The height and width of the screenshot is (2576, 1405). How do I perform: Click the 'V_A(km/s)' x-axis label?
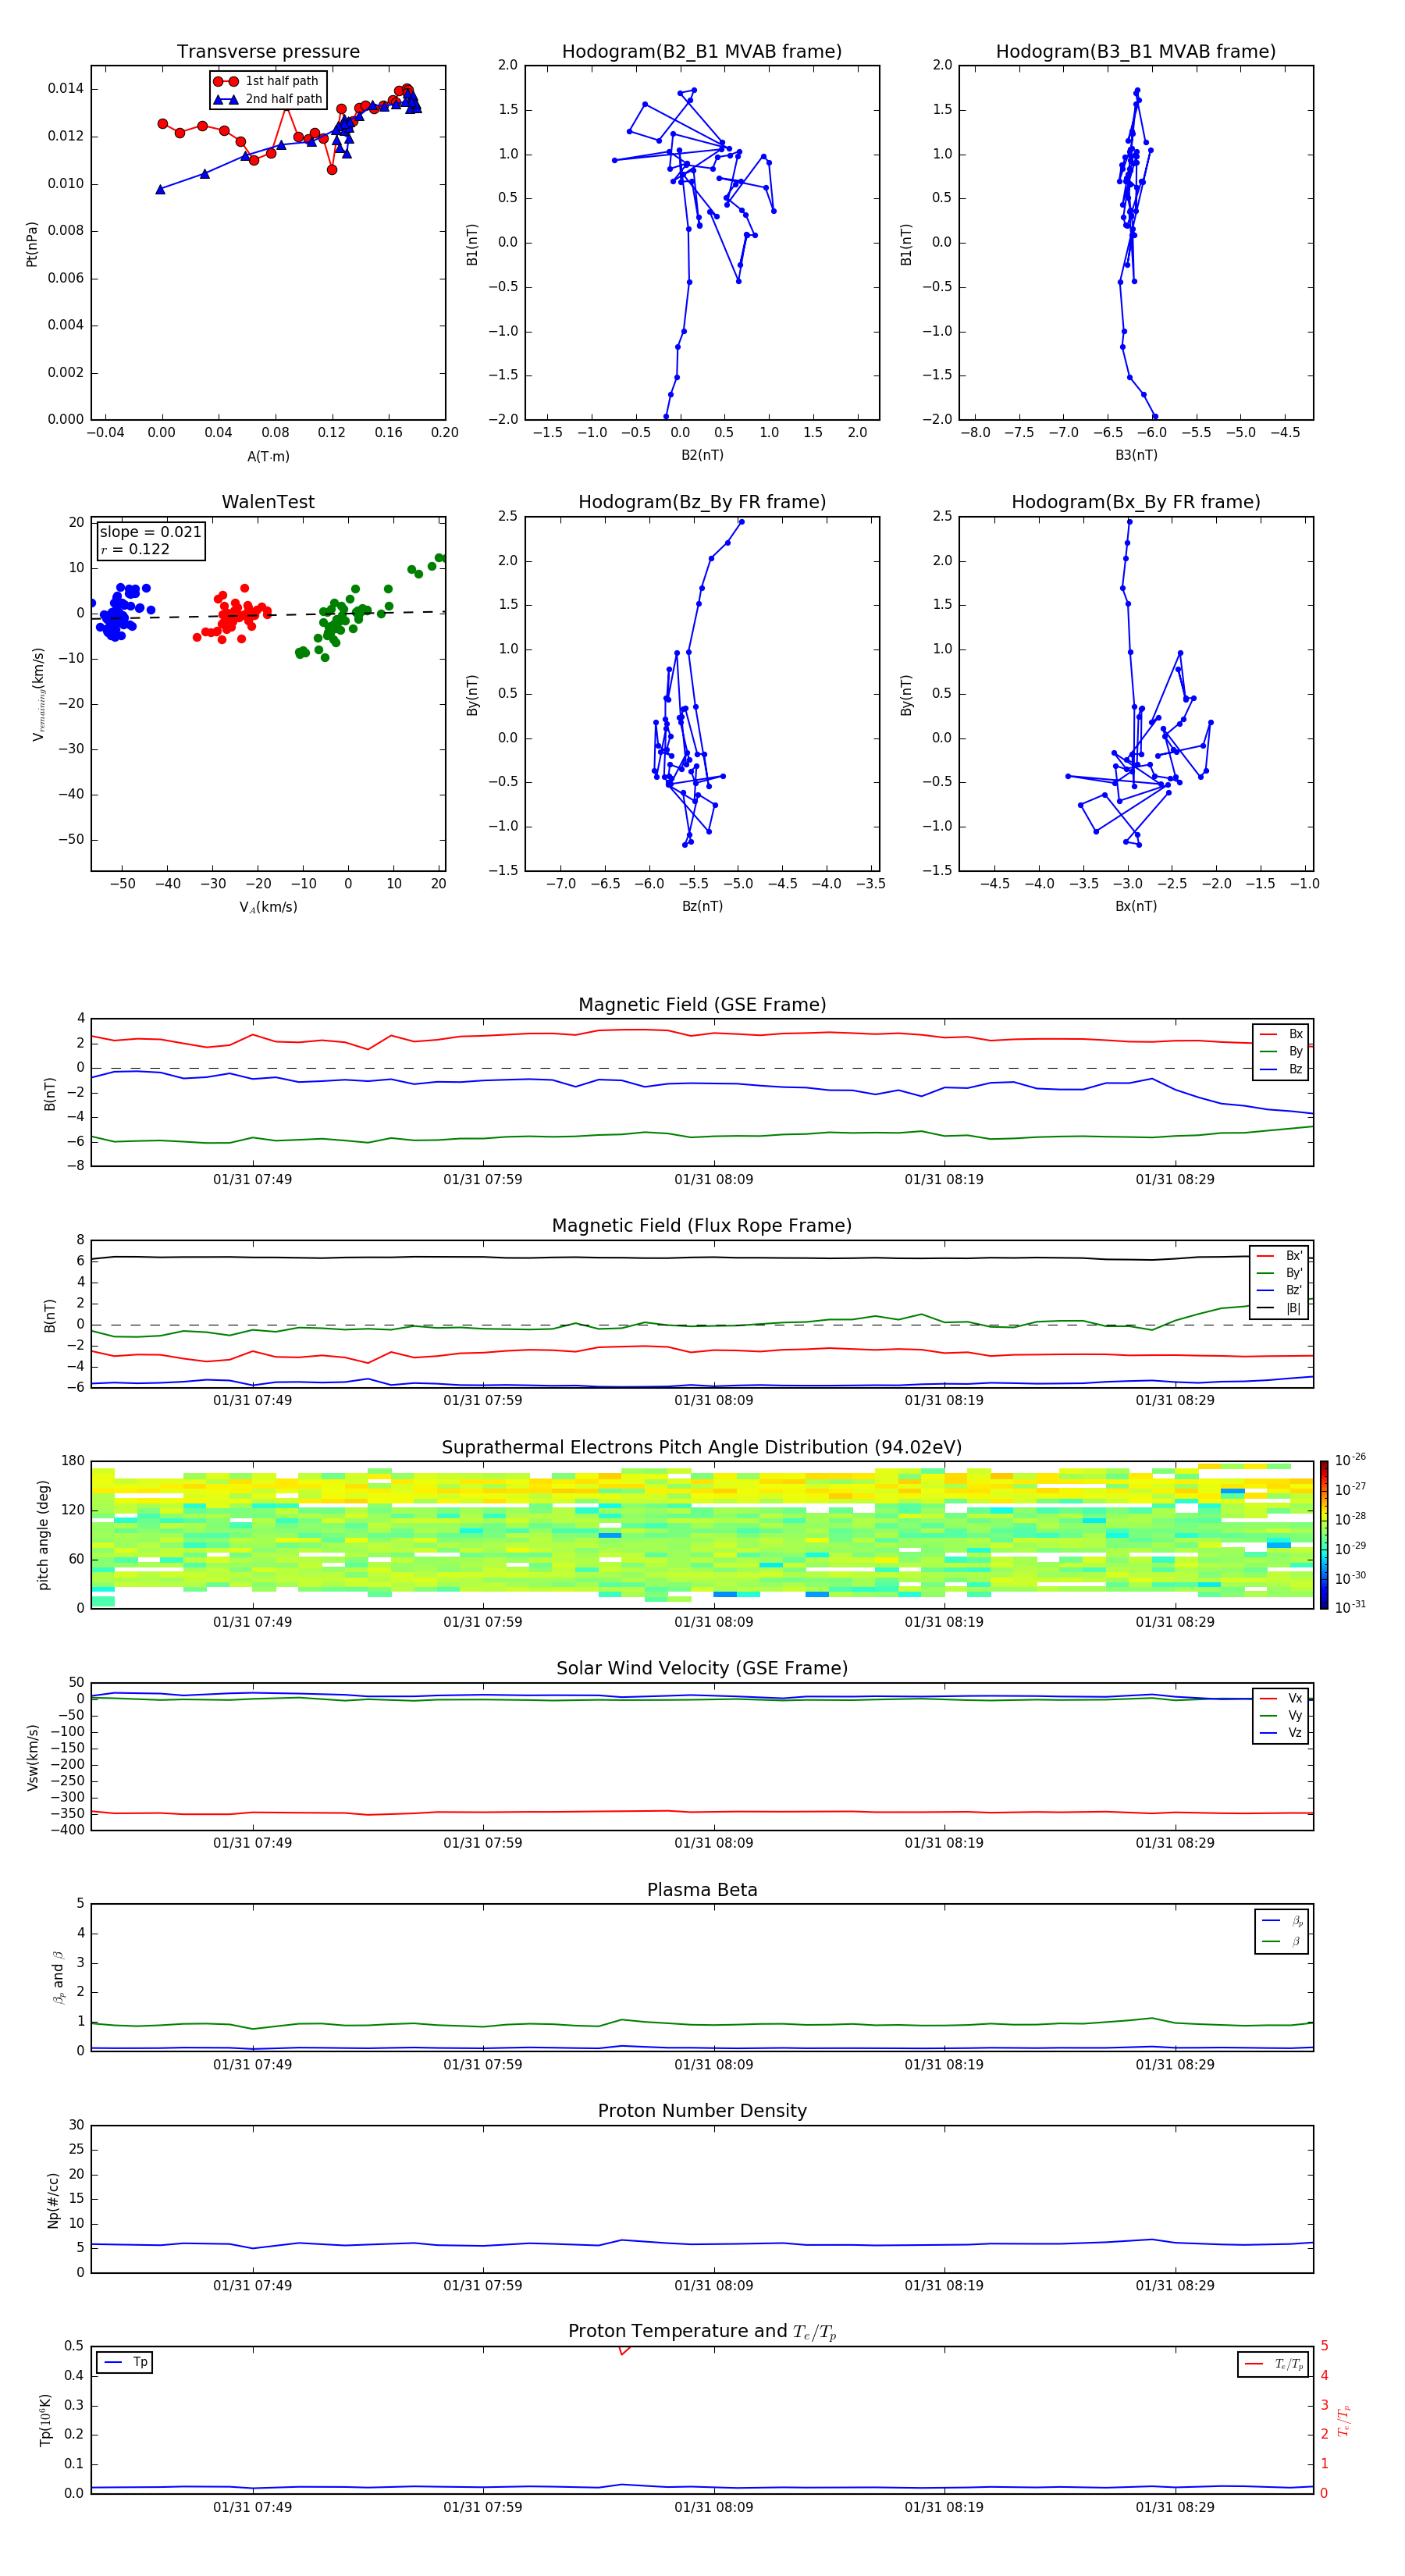tap(268, 907)
